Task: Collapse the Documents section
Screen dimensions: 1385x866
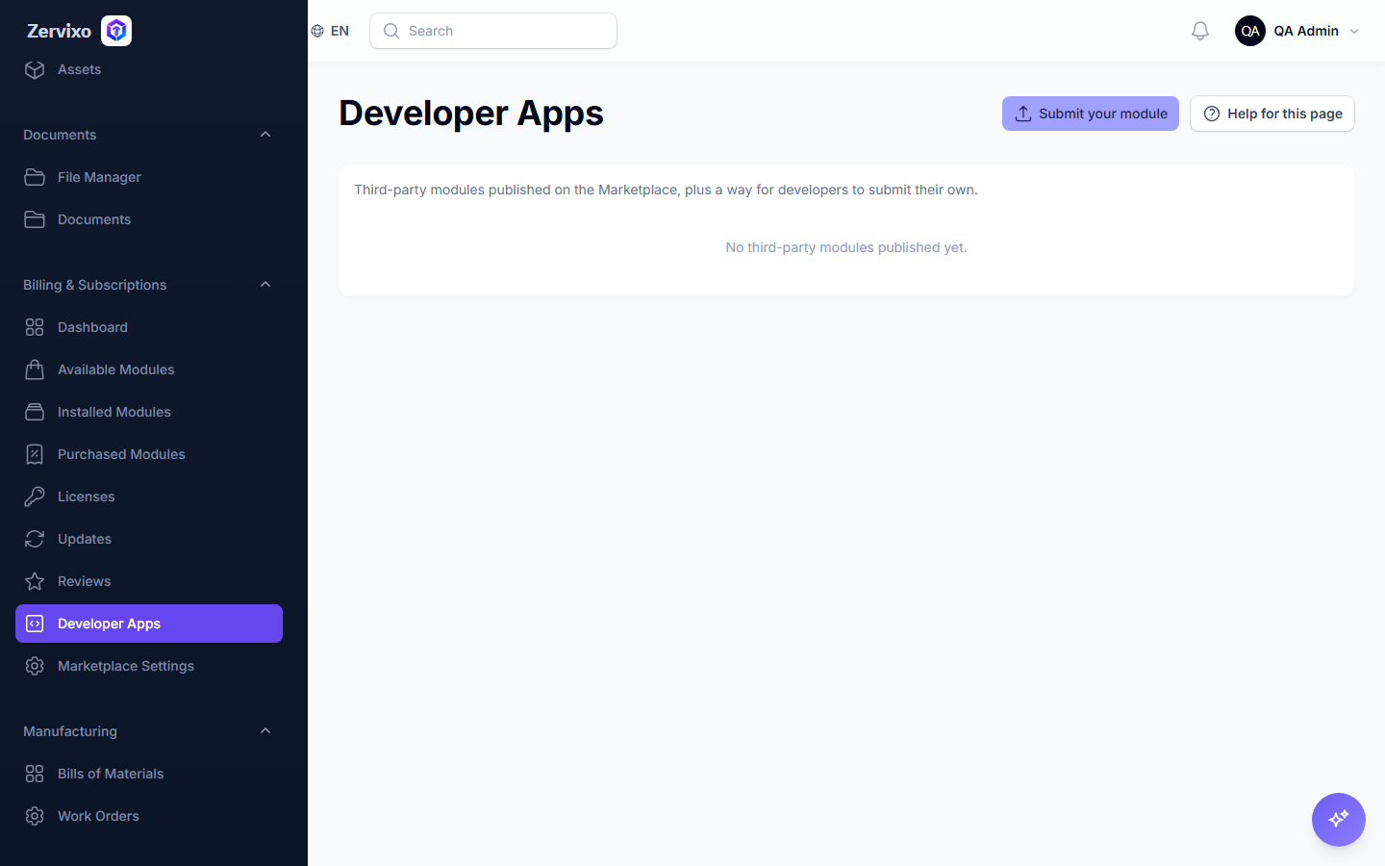Action: (x=265, y=135)
